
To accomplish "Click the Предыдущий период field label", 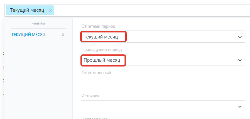I will pyautogui.click(x=102, y=50).
